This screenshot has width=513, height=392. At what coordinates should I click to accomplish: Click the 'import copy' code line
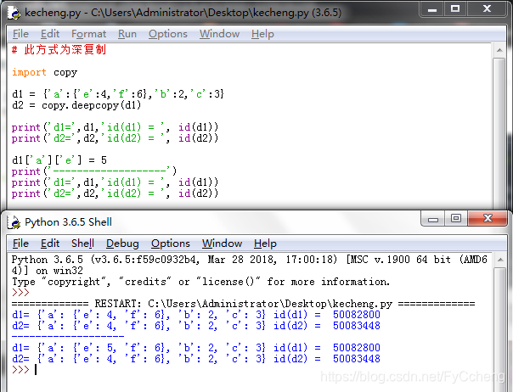point(44,72)
